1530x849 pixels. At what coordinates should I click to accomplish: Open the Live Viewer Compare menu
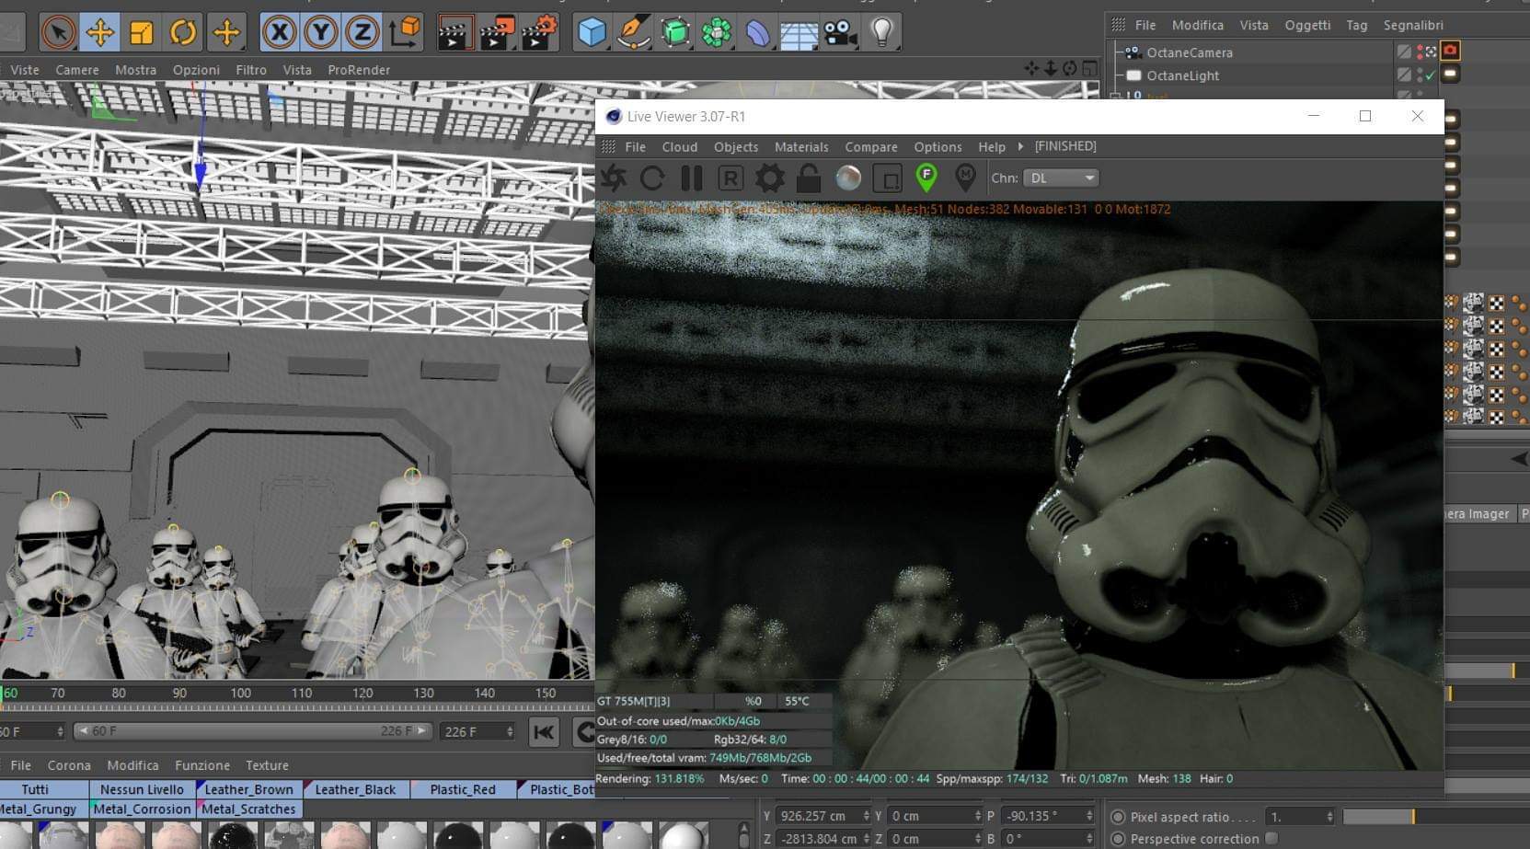(x=871, y=146)
